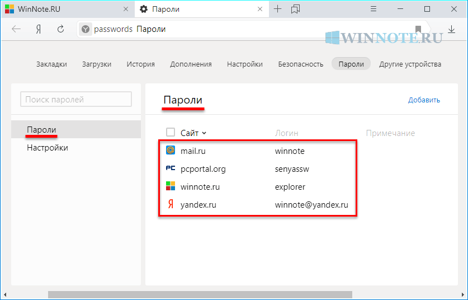Open the История tab

140,64
